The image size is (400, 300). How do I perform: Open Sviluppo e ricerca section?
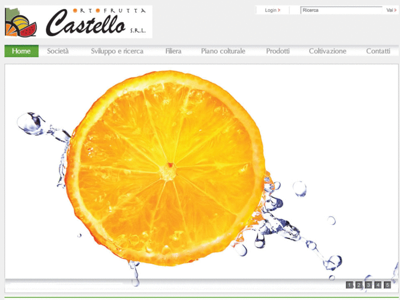[117, 51]
